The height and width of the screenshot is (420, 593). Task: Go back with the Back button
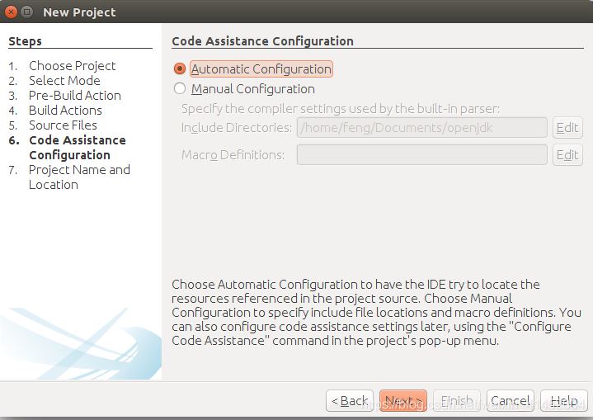350,401
